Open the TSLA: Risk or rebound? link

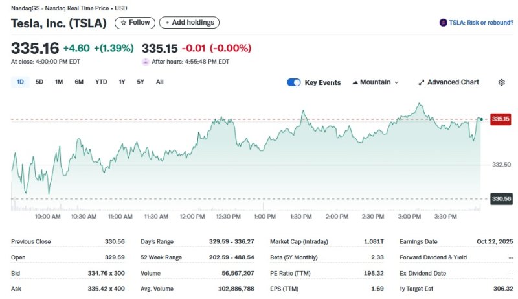point(480,23)
